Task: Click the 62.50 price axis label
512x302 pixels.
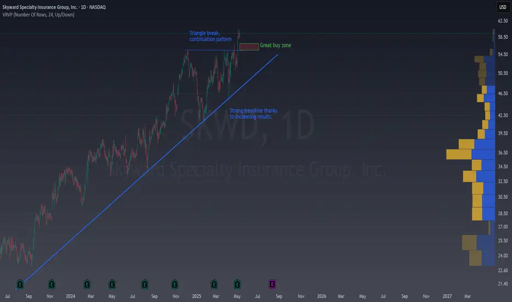Action: point(503,21)
